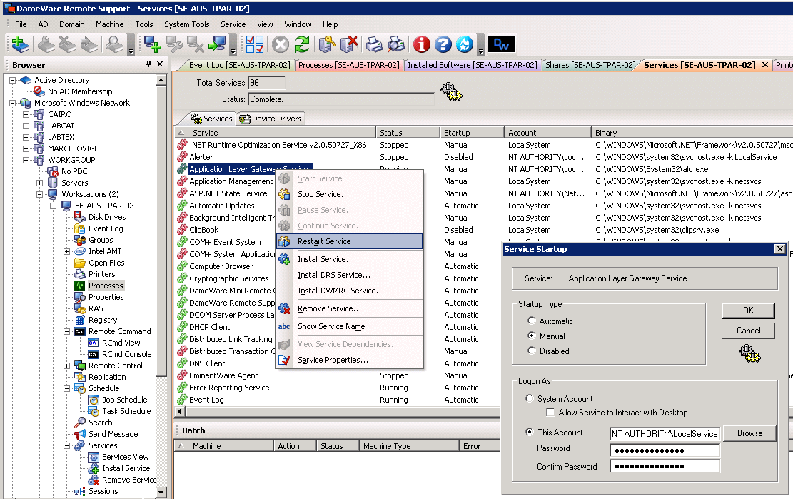Screen dimensions: 793x499
Task: Click the Confirm Password field
Action: (665, 466)
